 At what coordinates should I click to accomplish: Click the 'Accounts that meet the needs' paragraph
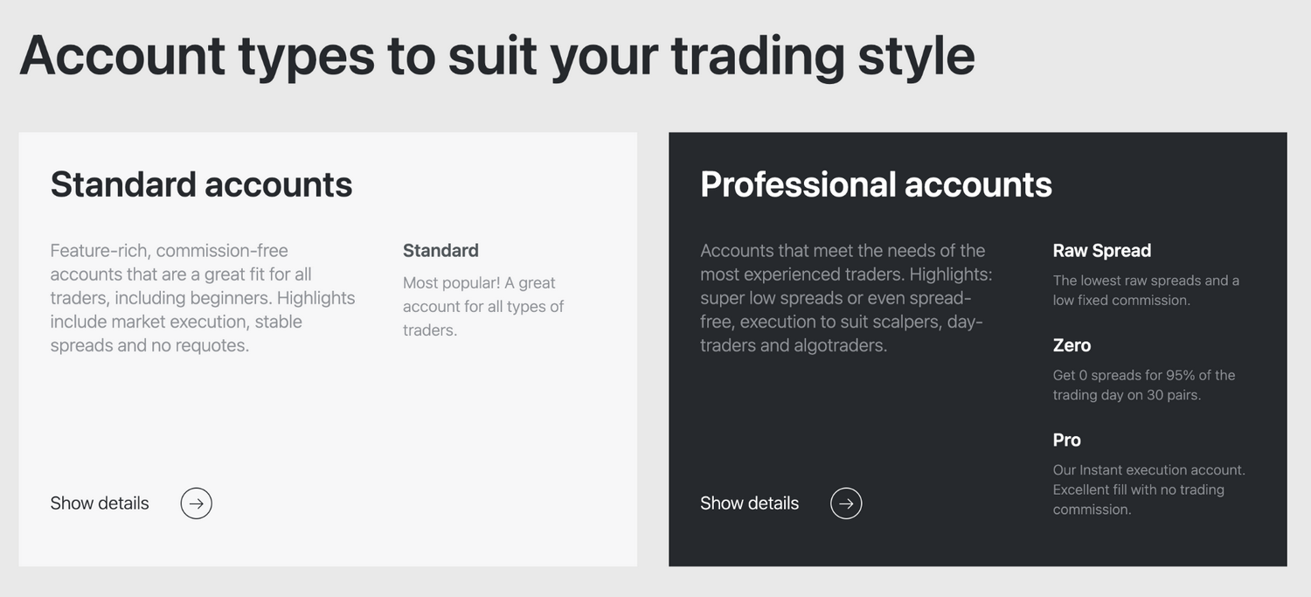846,298
